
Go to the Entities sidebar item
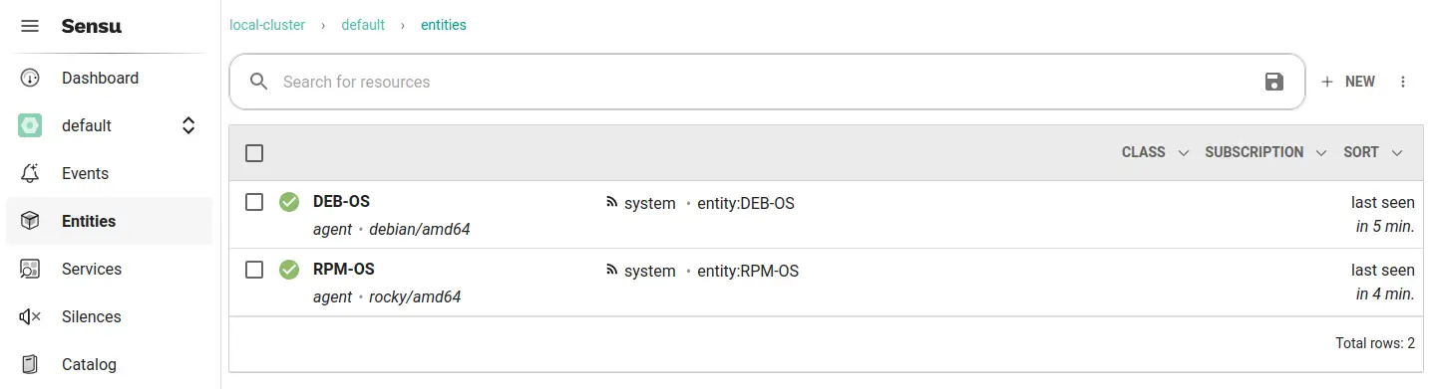pyautogui.click(x=109, y=221)
